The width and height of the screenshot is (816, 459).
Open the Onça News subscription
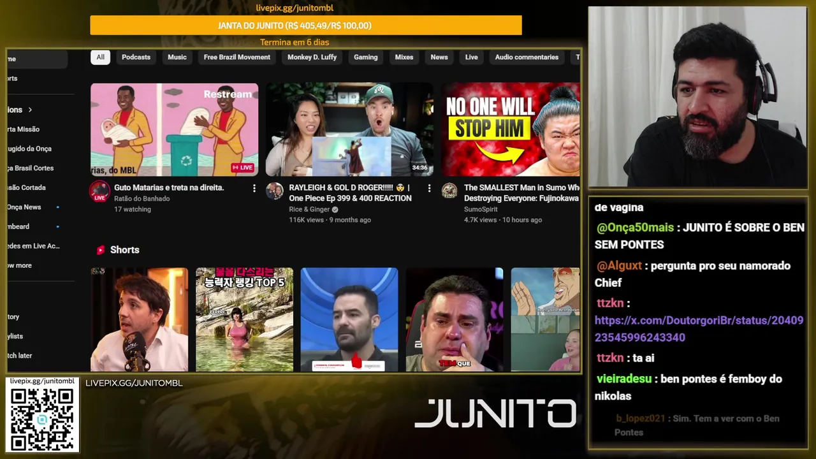(x=24, y=207)
